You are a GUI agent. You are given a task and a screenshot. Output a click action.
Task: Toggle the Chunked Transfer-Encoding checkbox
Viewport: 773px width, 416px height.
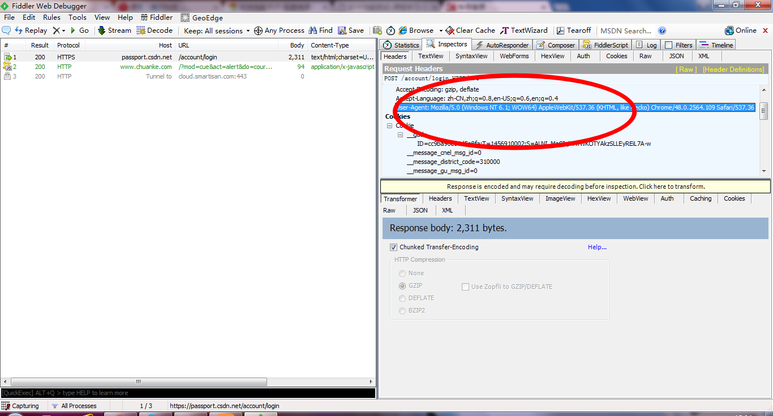[393, 247]
